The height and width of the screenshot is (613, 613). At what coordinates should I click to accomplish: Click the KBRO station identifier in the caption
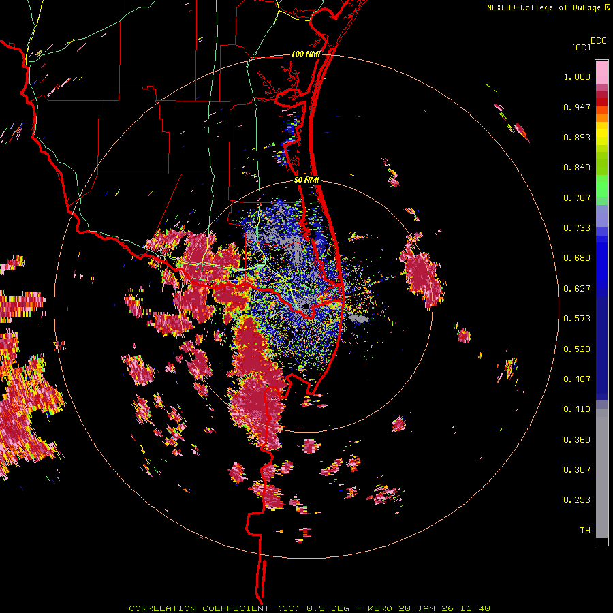pyautogui.click(x=380, y=608)
